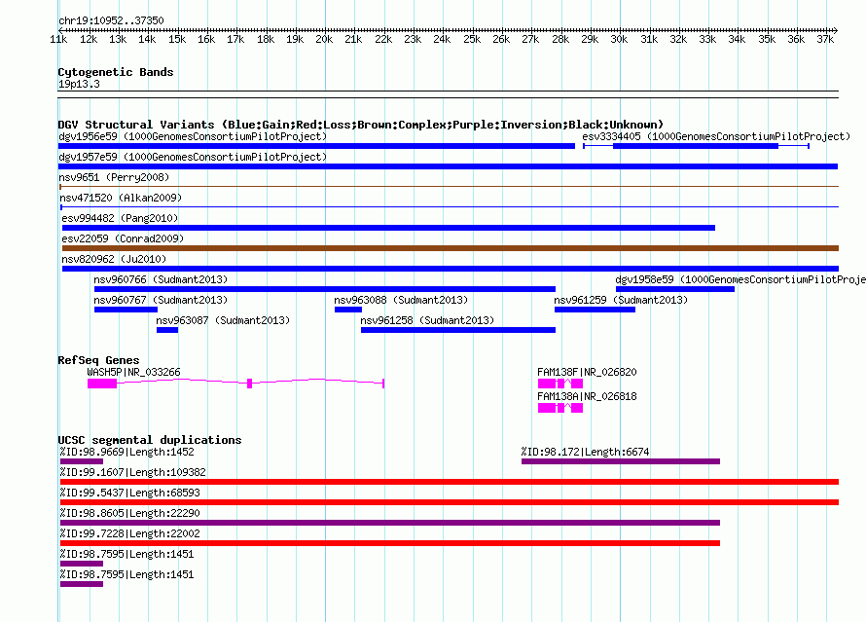Click purple duplication bar Length:22290
866x622 pixels.
coord(390,523)
